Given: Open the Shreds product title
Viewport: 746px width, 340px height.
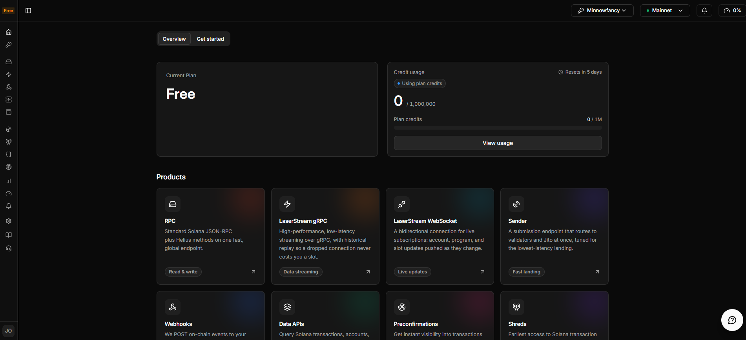Looking at the screenshot, I should [517, 324].
